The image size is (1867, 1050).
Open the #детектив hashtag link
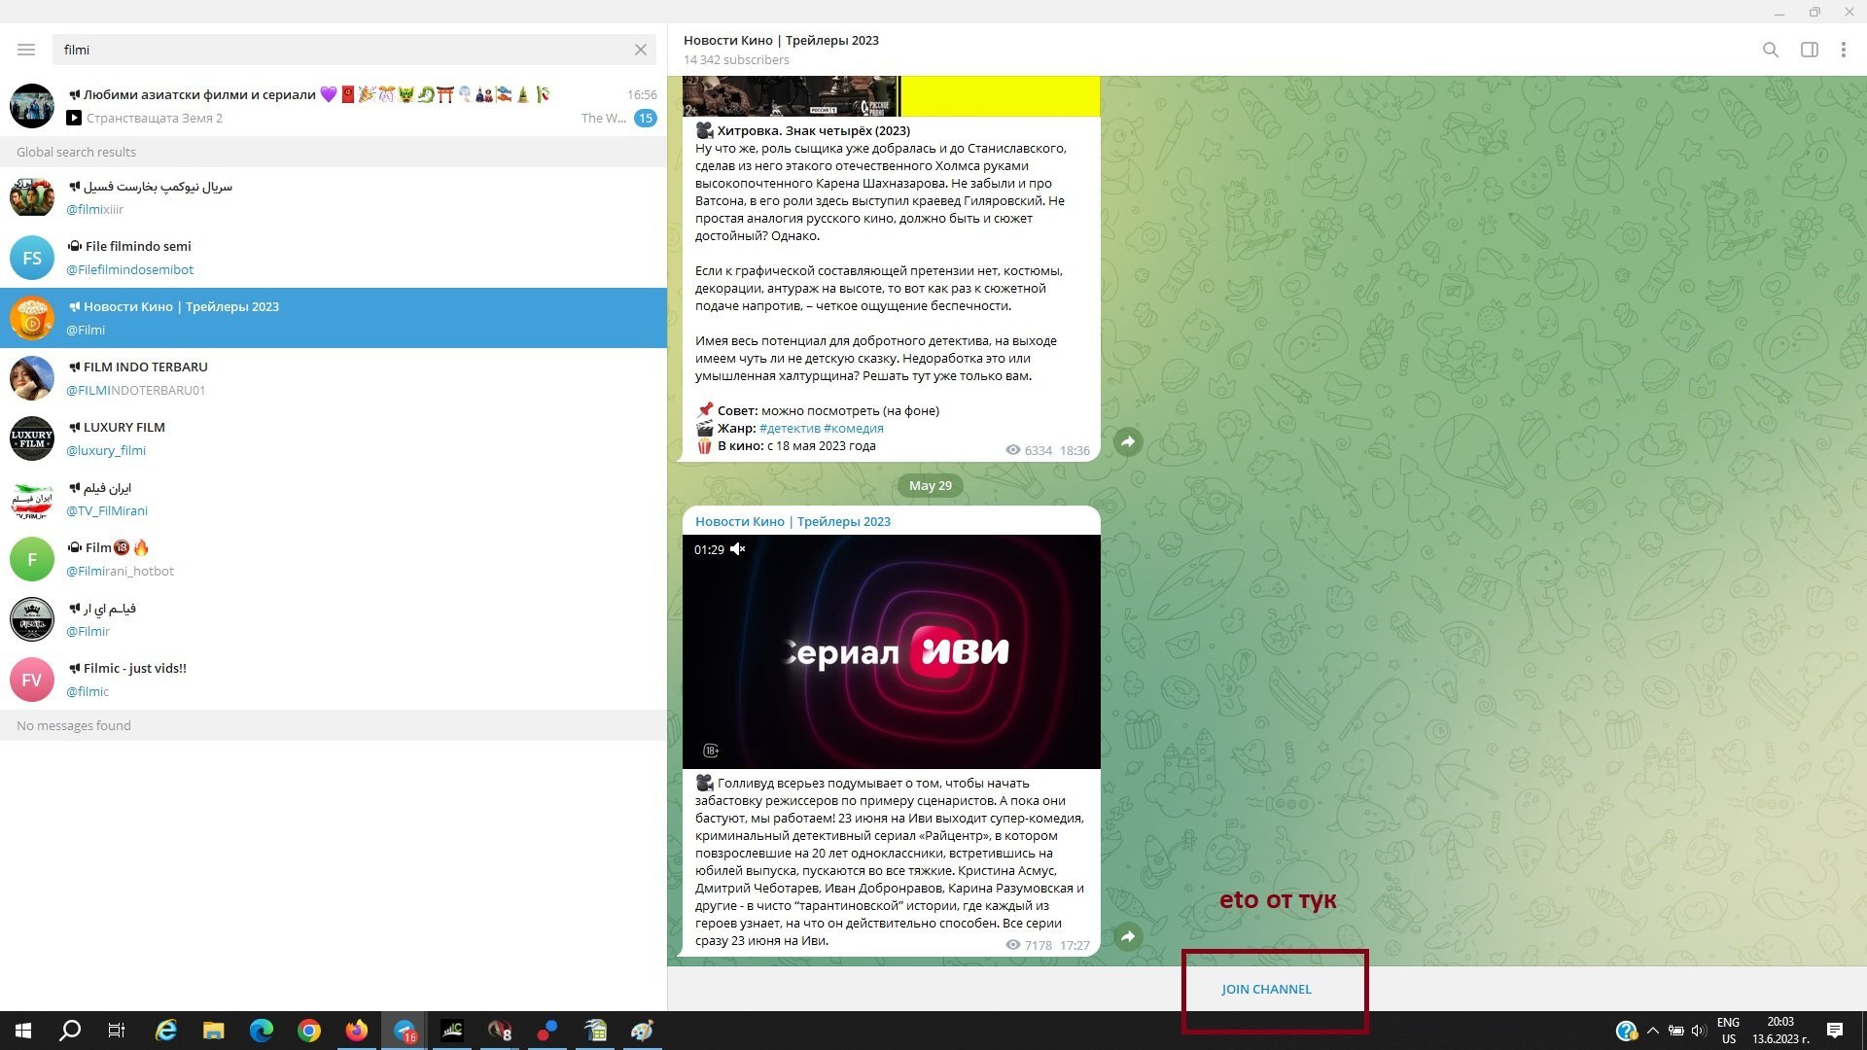pyautogui.click(x=789, y=429)
